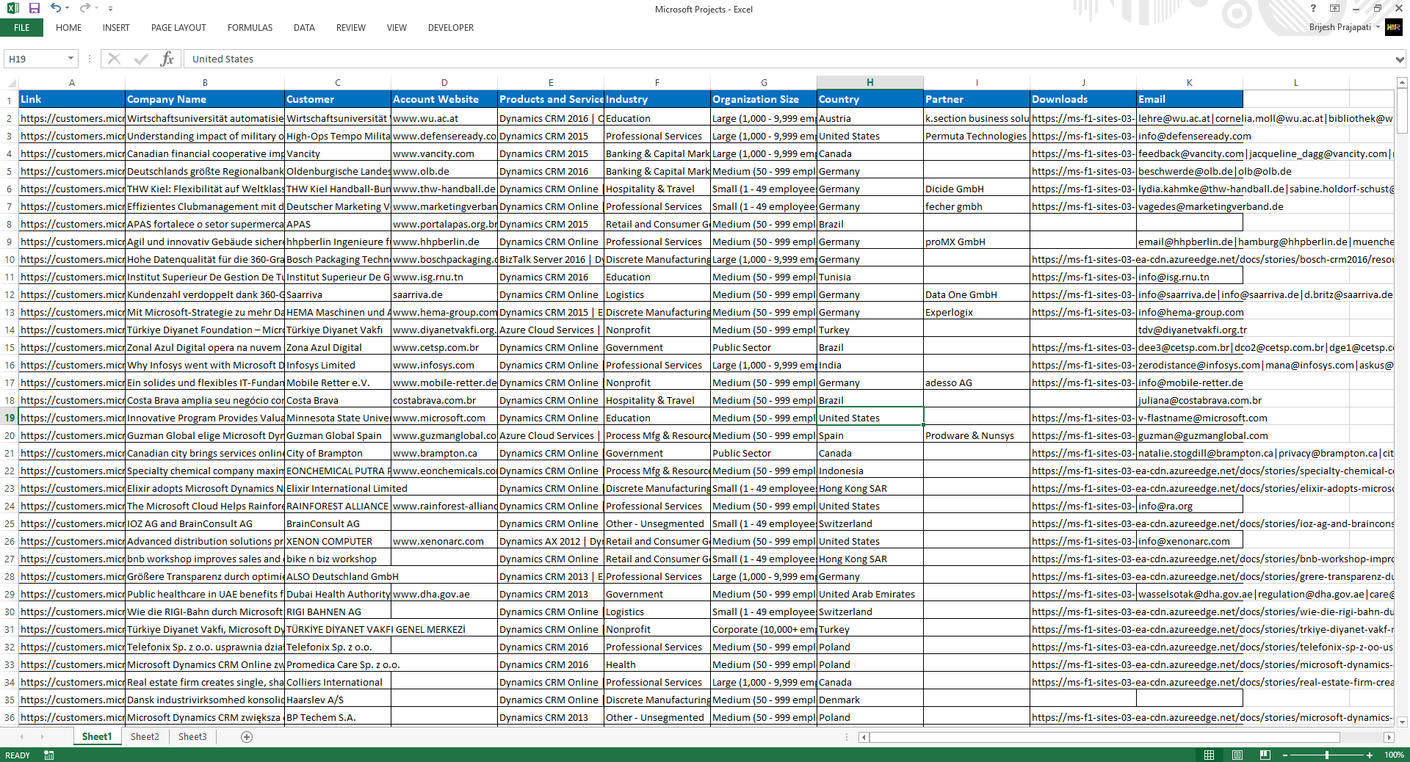Screen dimensions: 1410x762
Task: Switch to the HOME ribbon tab
Action: (68, 28)
